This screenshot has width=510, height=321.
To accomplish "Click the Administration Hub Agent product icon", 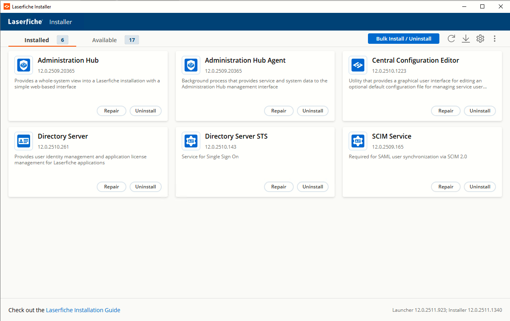I will [x=191, y=65].
